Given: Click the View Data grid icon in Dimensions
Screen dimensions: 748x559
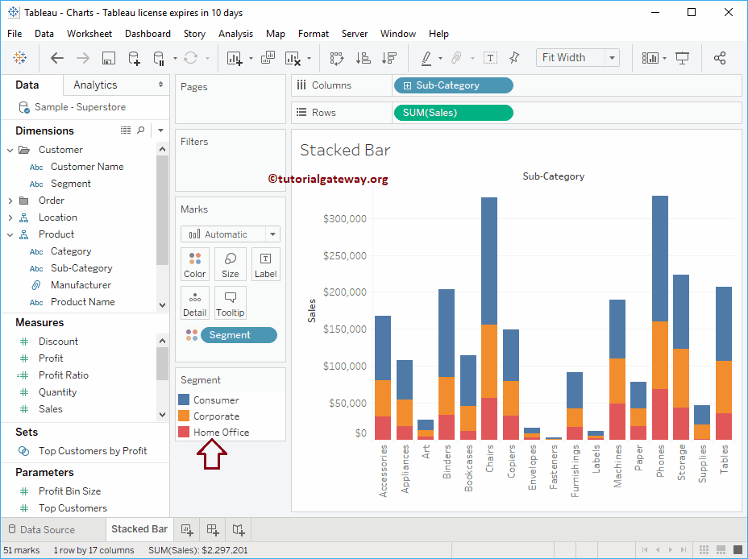Looking at the screenshot, I should tap(126, 130).
